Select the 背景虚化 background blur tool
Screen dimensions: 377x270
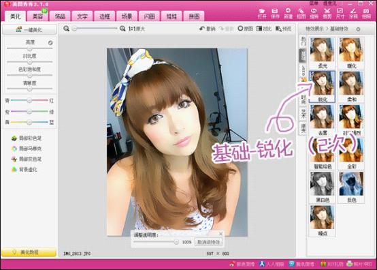point(24,169)
